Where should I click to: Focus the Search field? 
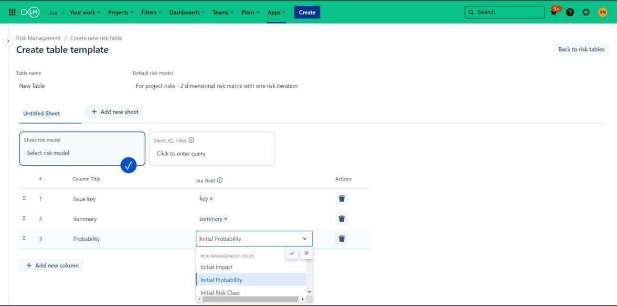504,12
